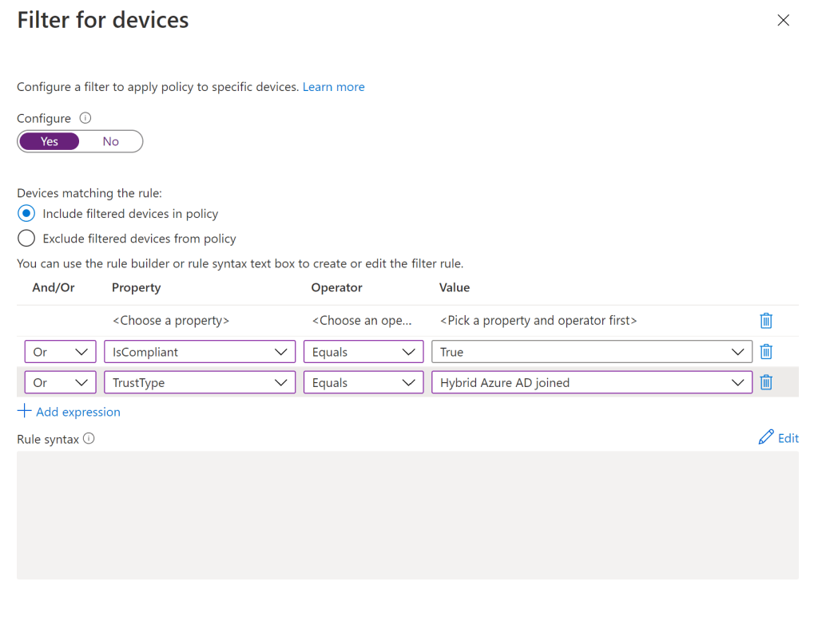Open Equals operator dropdown for TrustType

pyautogui.click(x=363, y=383)
